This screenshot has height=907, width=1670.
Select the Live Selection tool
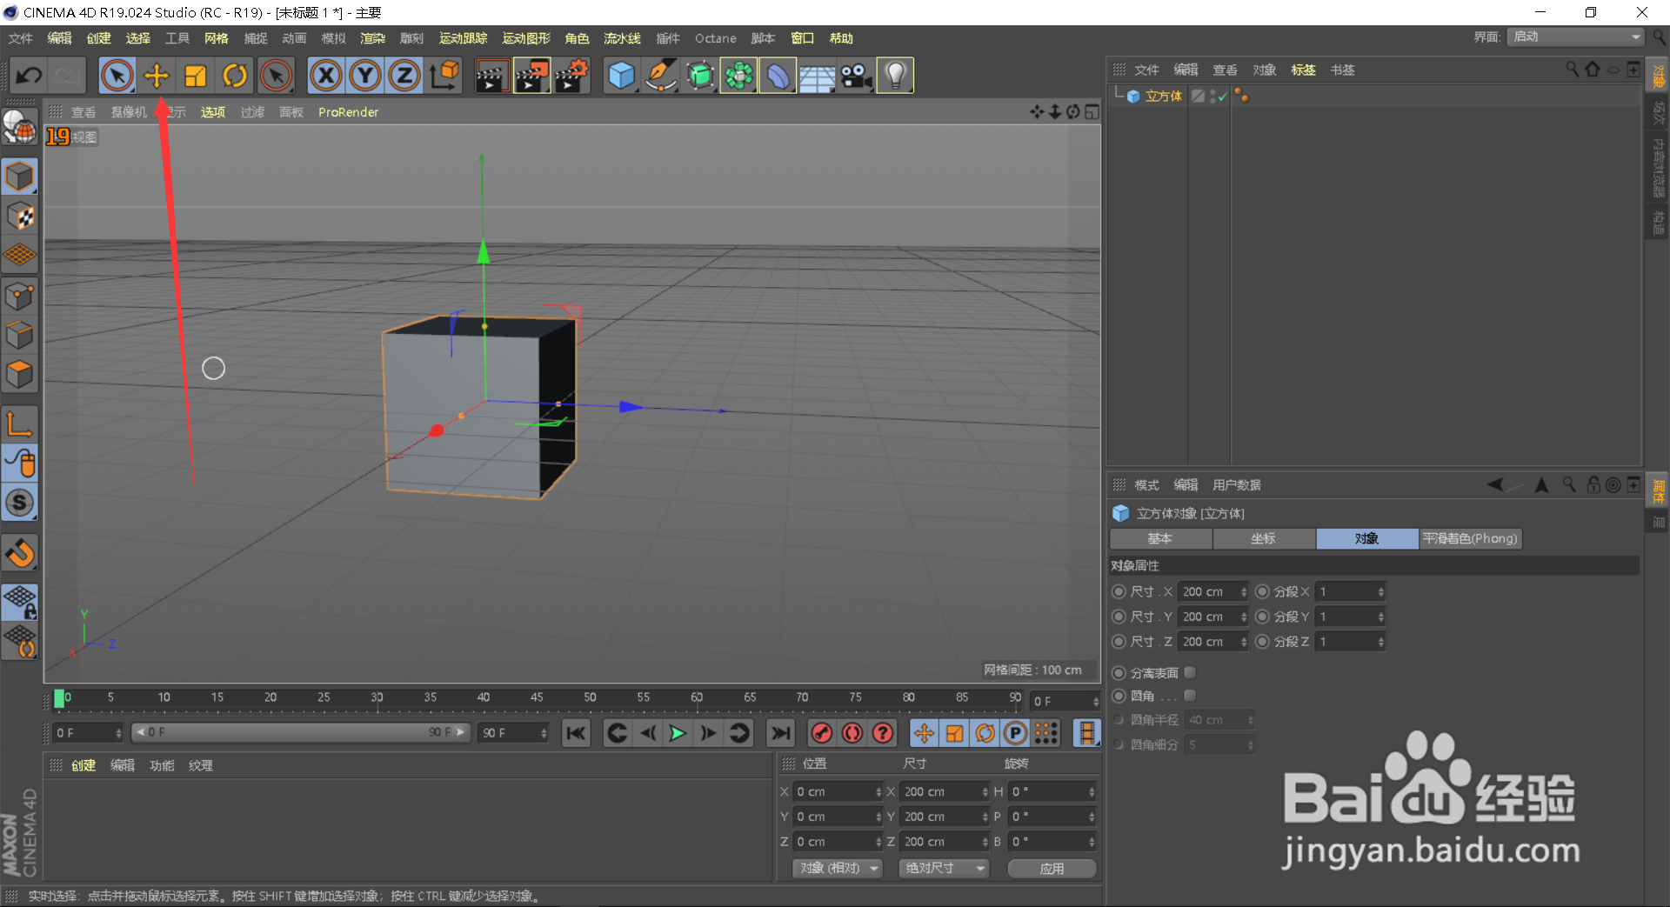[x=117, y=76]
